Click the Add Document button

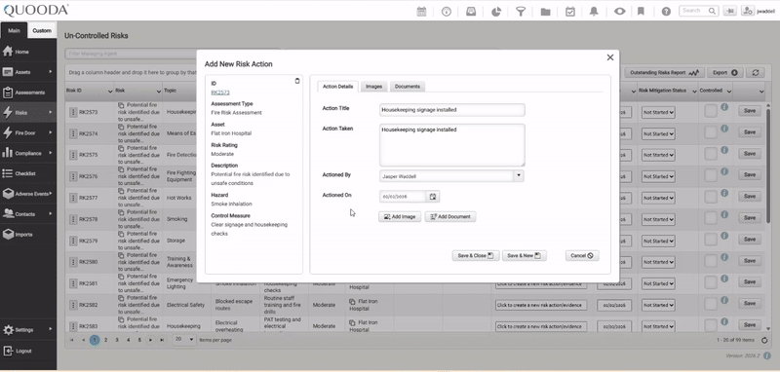coord(450,217)
